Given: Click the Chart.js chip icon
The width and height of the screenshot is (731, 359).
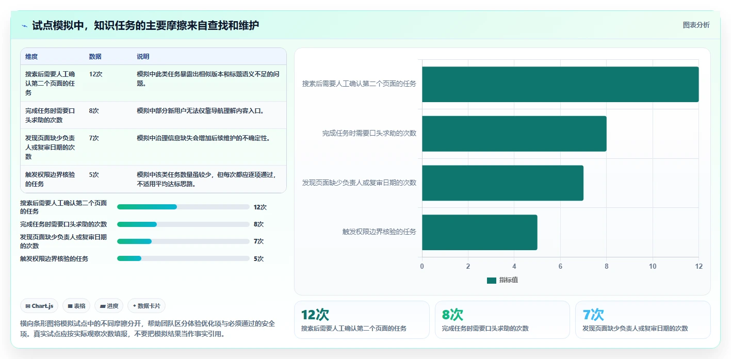Looking at the screenshot, I should point(28,306).
